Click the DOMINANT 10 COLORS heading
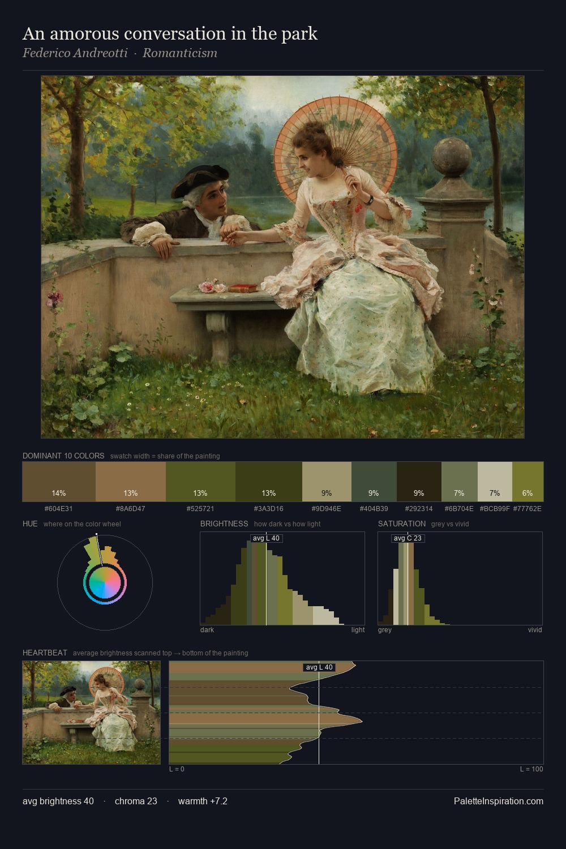This screenshot has width=566, height=849. tap(63, 456)
